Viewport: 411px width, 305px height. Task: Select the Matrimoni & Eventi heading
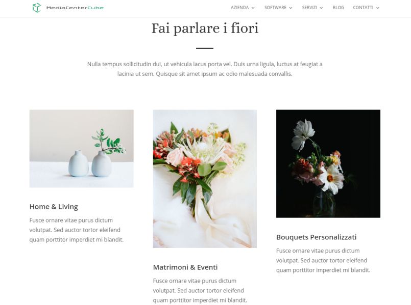pyautogui.click(x=185, y=267)
